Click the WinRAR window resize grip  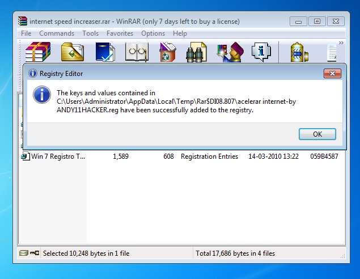(x=342, y=256)
